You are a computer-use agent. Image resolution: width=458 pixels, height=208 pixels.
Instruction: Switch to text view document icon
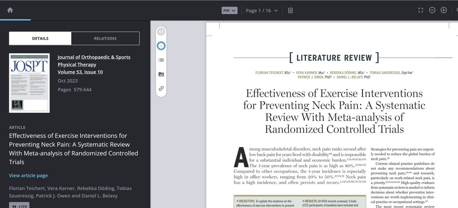pos(290,10)
